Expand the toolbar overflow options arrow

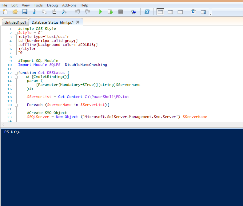[x=211, y=14]
